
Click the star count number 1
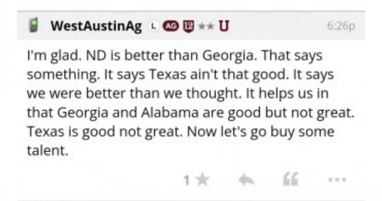coord(186,179)
